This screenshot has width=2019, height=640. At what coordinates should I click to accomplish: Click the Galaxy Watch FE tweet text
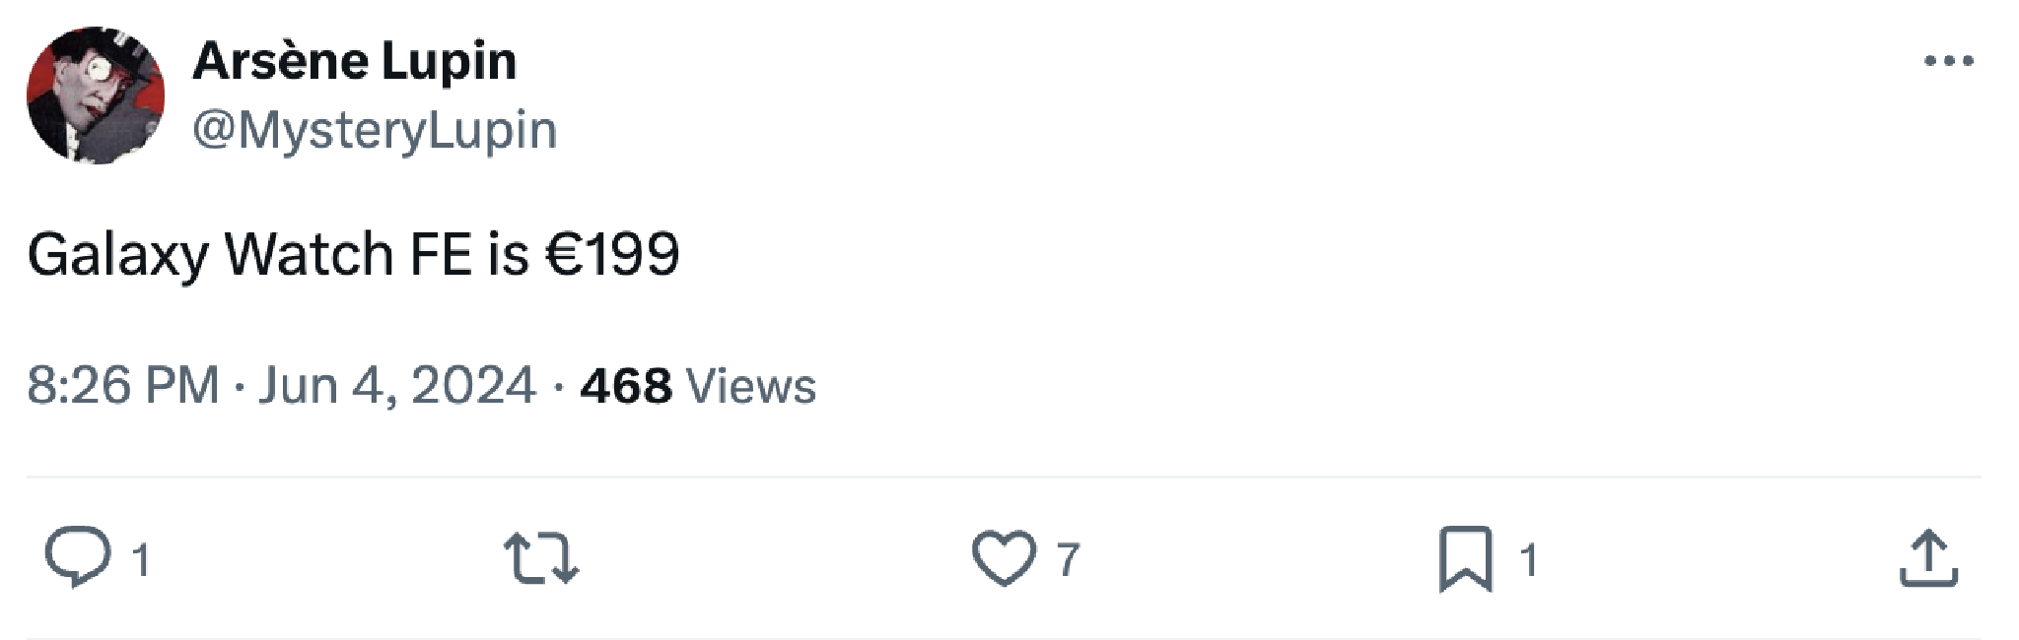pyautogui.click(x=353, y=254)
